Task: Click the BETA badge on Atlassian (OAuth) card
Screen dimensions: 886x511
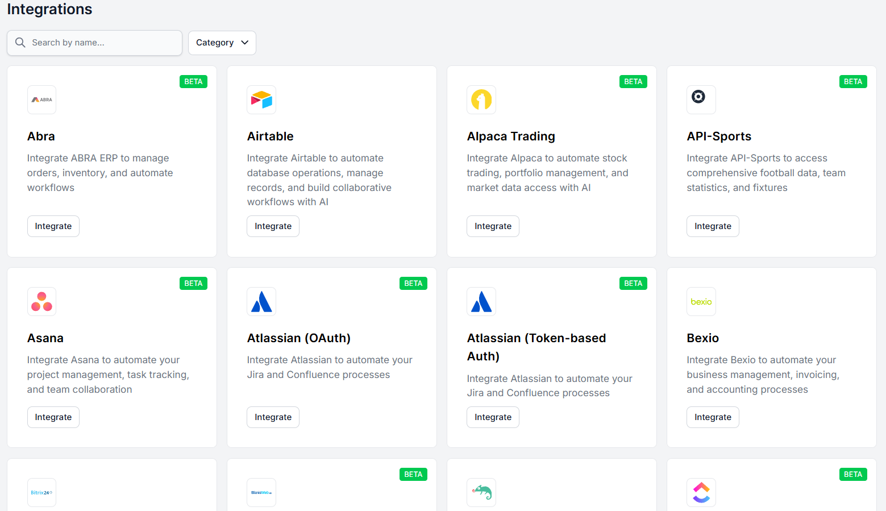Action: (x=413, y=284)
